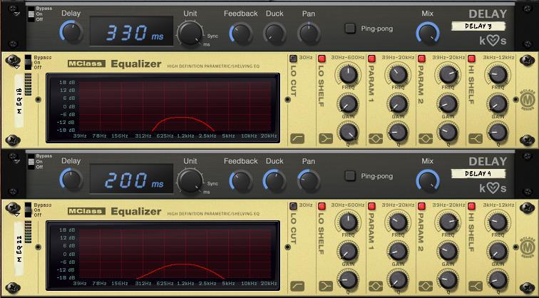This screenshot has height=298, width=539.
Task: Click the 330 ms delay time display
Action: [132, 31]
